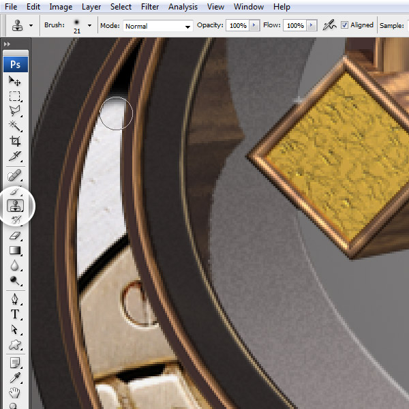Open the Window menu
The height and width of the screenshot is (409, 409).
coord(249,7)
